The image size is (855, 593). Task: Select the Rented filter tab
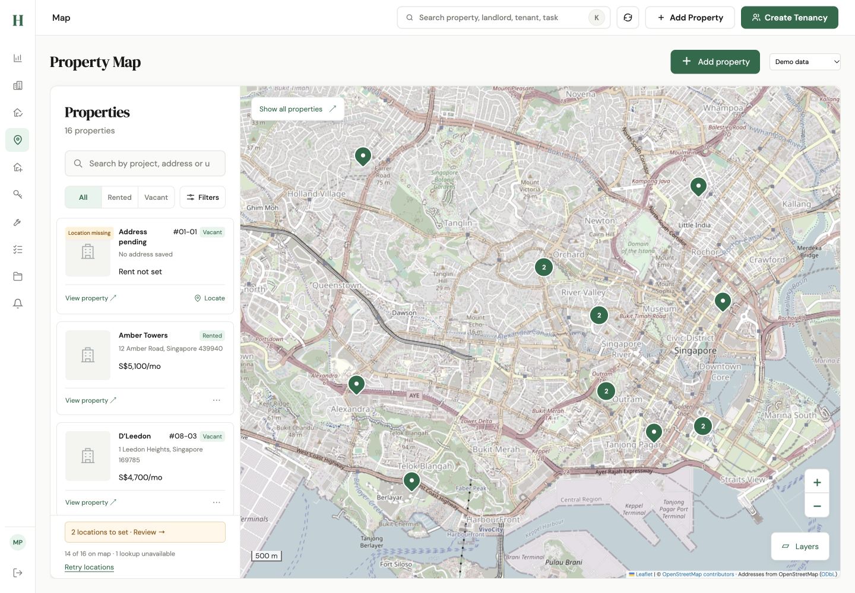pyautogui.click(x=119, y=197)
